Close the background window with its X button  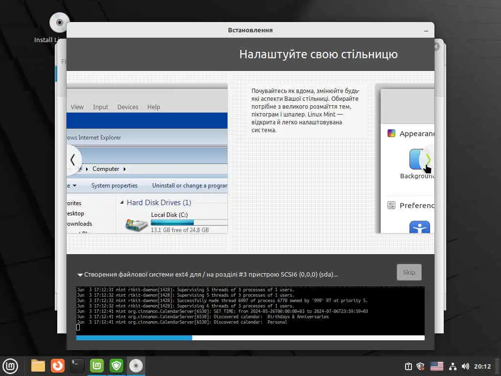[436, 47]
